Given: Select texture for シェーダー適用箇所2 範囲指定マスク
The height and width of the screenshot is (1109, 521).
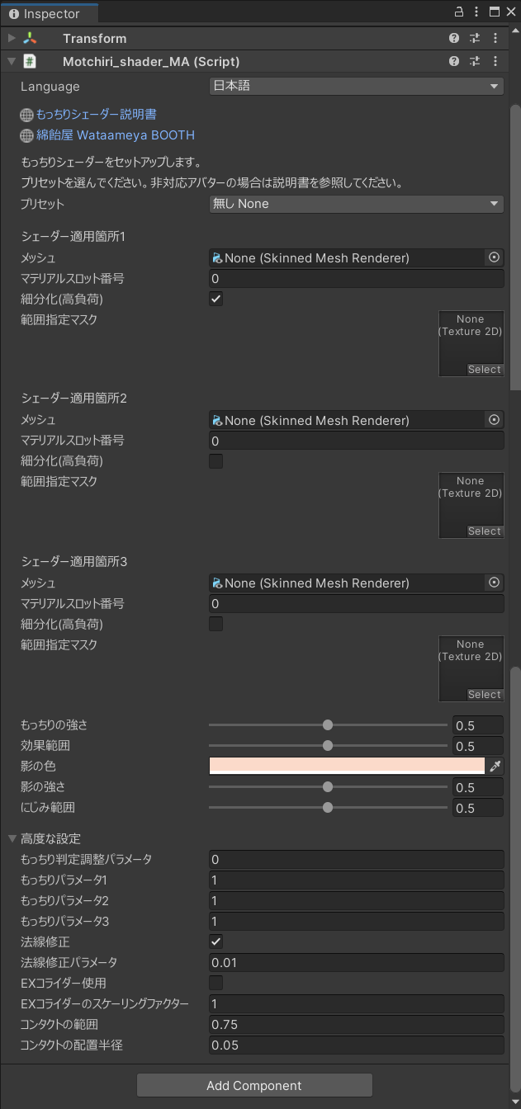Looking at the screenshot, I should coord(485,531).
